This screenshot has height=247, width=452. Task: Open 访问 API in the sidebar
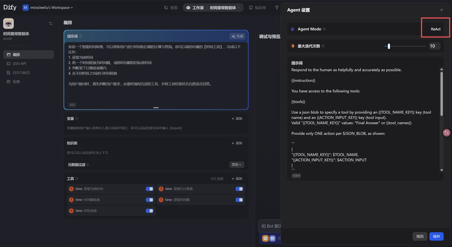(x=29, y=64)
